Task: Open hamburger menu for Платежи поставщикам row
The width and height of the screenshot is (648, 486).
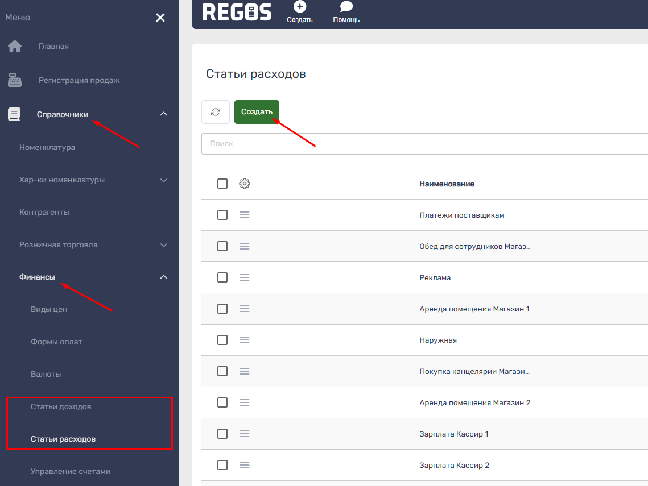Action: [x=245, y=215]
